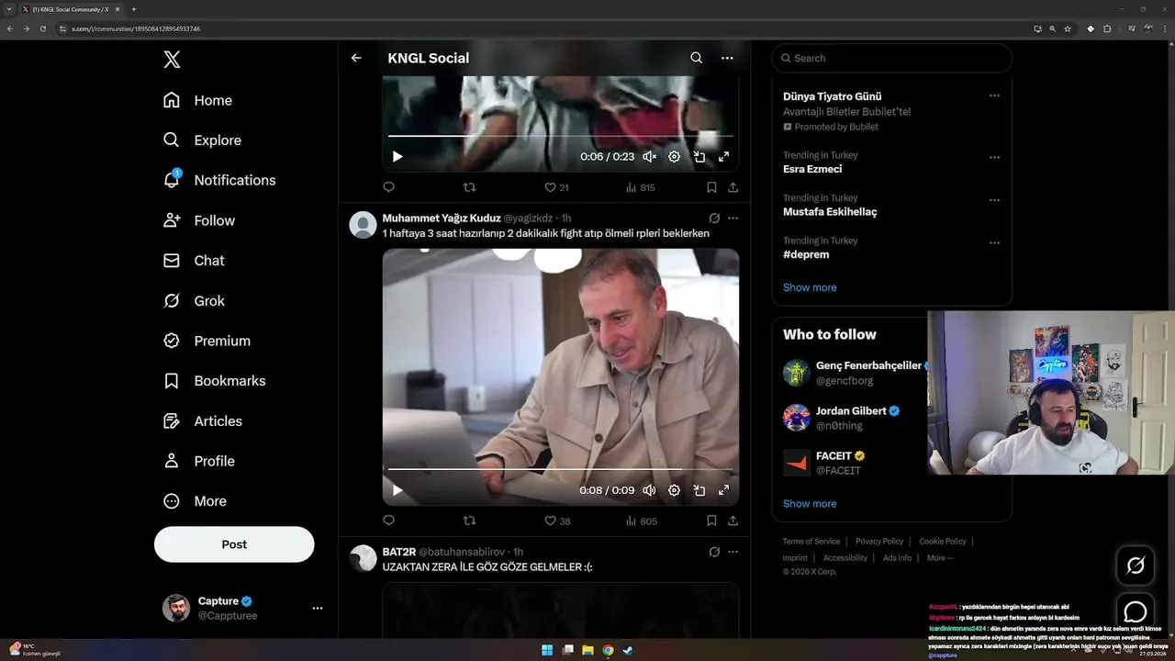Open Premium in the sidebar
This screenshot has height=661, width=1175.
pyautogui.click(x=207, y=341)
